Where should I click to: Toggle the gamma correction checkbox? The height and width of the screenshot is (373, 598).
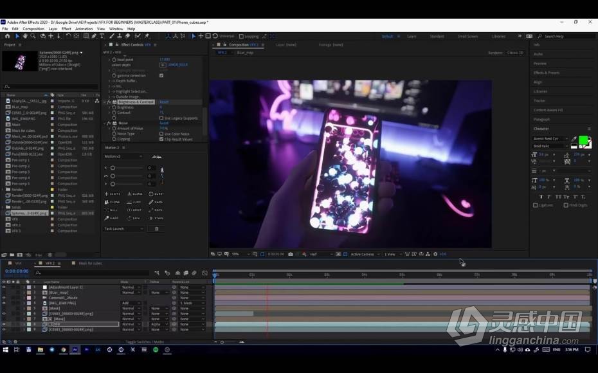point(161,75)
